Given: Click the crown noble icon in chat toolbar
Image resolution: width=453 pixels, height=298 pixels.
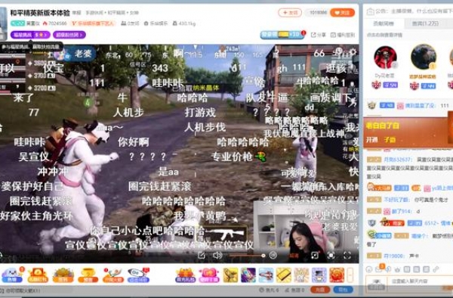Looking at the screenshot, I should tap(398, 269).
